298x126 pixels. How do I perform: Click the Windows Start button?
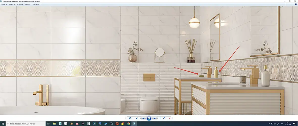coord(3,124)
